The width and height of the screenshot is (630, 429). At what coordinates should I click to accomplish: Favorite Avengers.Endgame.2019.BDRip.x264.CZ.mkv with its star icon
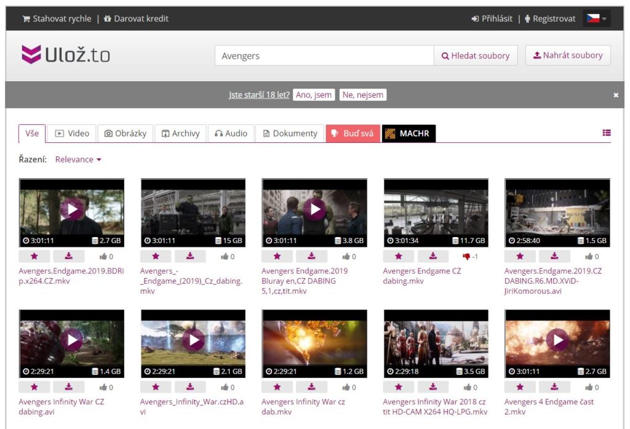pos(34,256)
